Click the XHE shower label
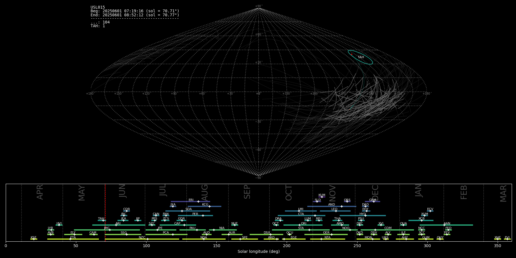 497,238
